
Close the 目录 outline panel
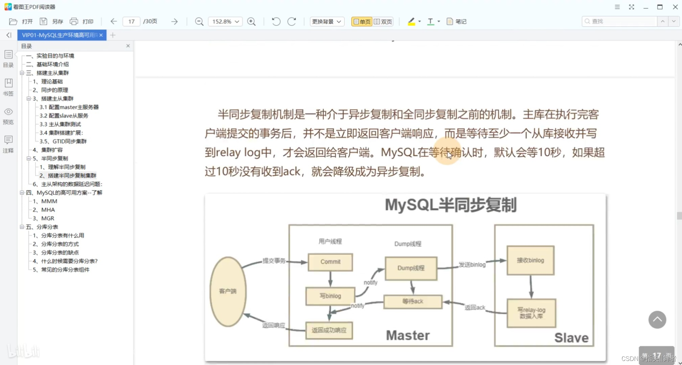[x=128, y=46]
